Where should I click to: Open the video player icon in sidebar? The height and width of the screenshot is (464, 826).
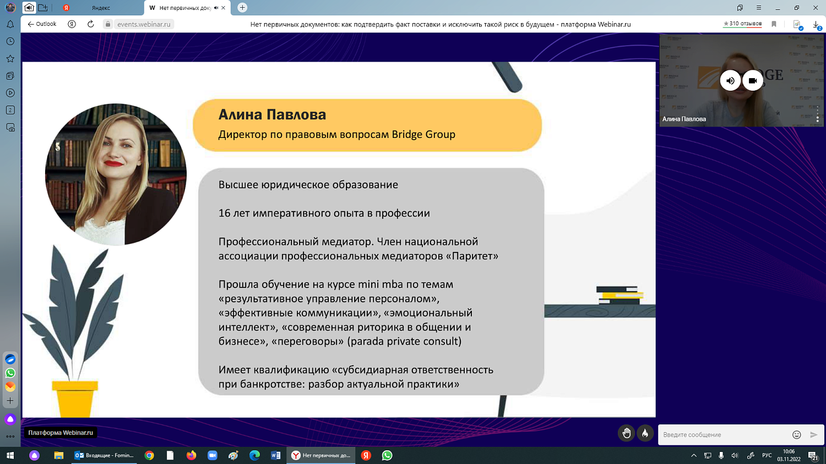tap(10, 93)
